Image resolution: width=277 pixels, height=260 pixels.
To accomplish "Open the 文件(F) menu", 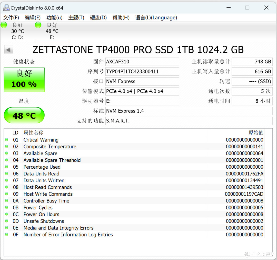I will pos(11,18).
